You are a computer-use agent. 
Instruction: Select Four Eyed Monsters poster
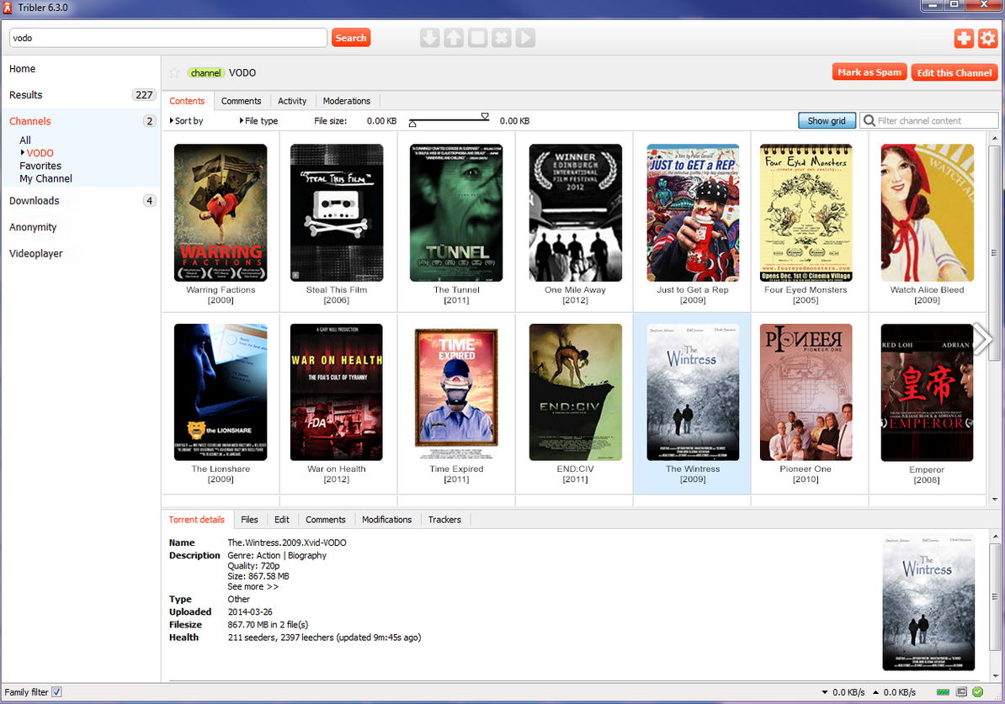tap(806, 213)
